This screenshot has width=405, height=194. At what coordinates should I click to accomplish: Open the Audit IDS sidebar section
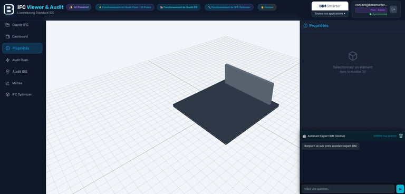pos(22,72)
